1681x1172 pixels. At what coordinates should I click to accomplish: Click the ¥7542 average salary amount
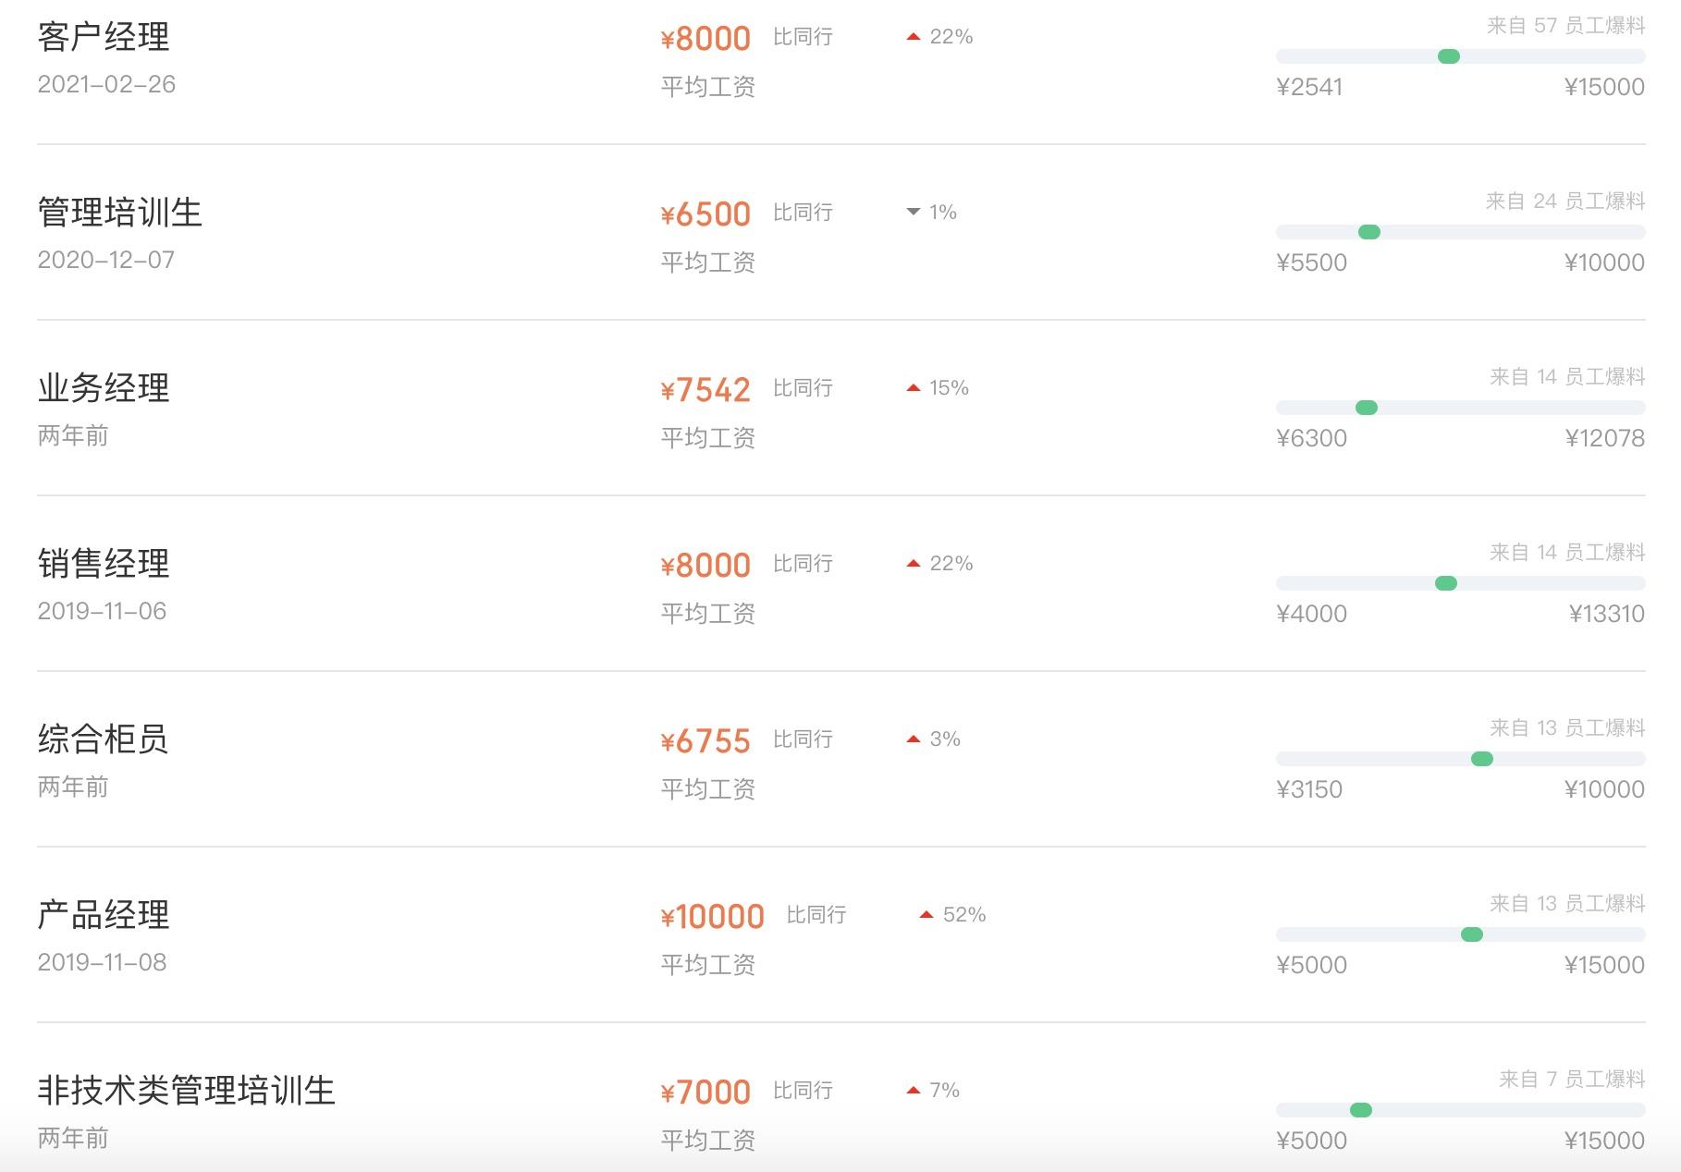click(x=706, y=390)
